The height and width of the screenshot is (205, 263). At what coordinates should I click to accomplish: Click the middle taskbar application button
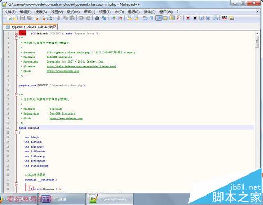62,199
